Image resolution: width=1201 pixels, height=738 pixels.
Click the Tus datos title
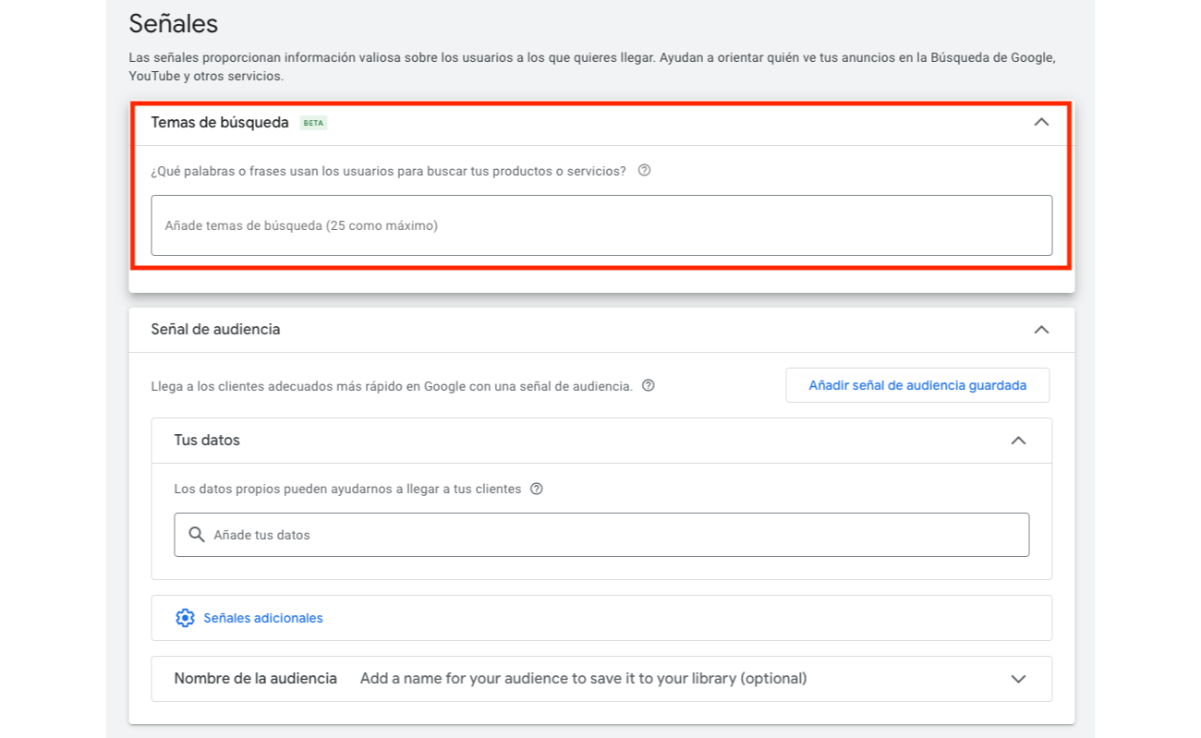point(207,441)
